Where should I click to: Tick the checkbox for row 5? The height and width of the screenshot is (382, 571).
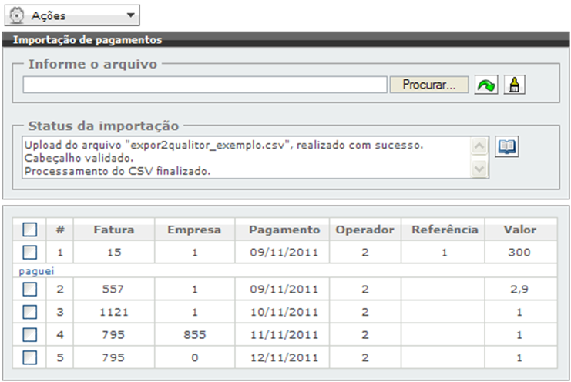(x=29, y=357)
